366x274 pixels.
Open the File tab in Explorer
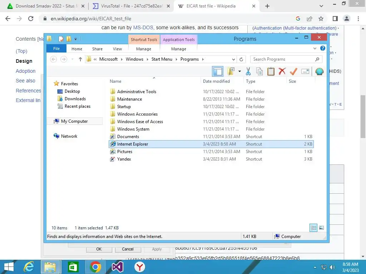tap(56, 49)
